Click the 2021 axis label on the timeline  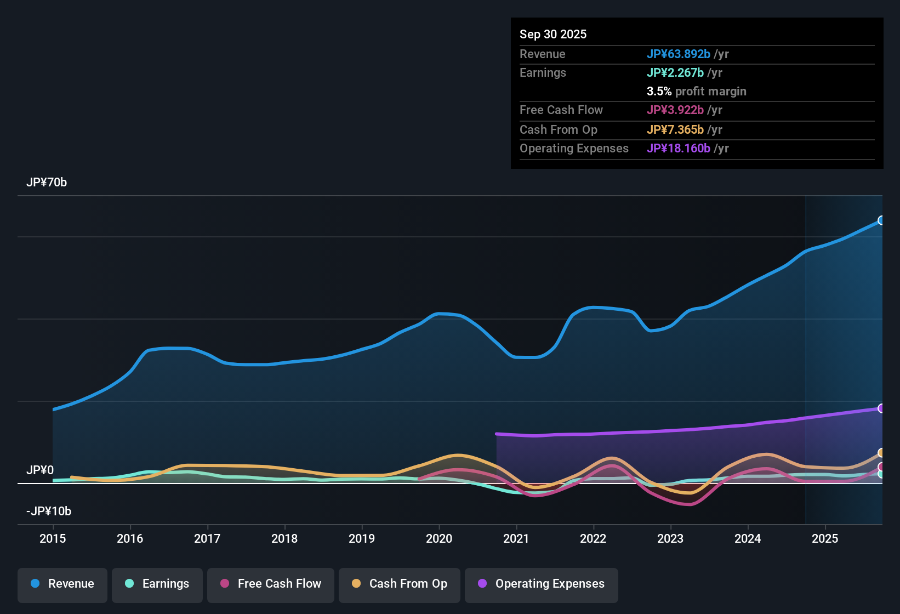click(x=516, y=539)
